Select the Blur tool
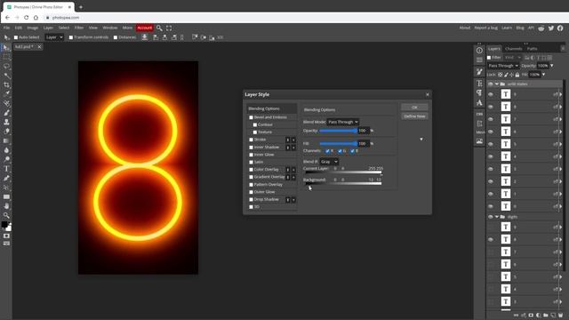Image resolution: width=569 pixels, height=320 pixels. (x=6, y=150)
